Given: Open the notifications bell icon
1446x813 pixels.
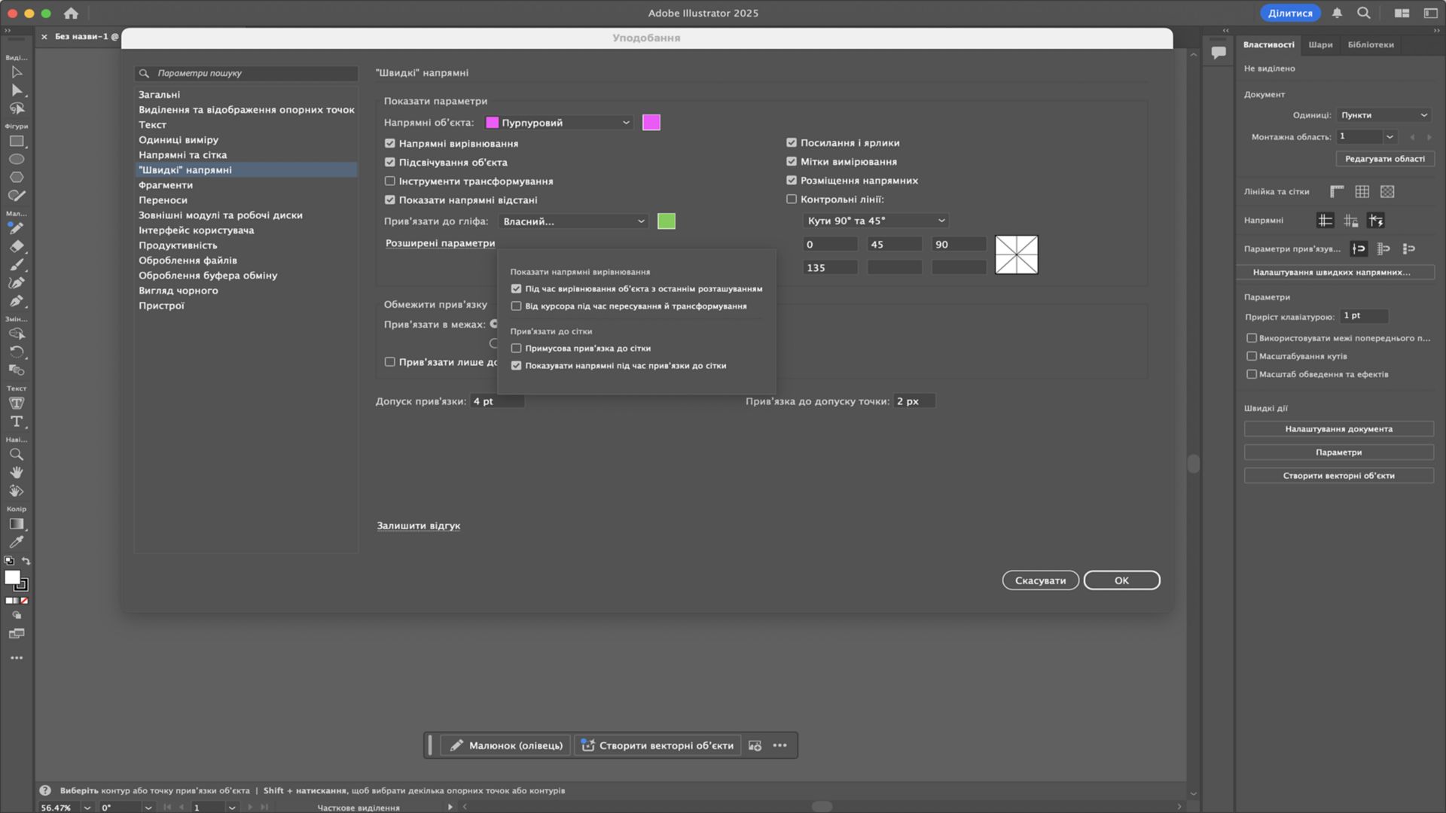Looking at the screenshot, I should pos(1337,13).
